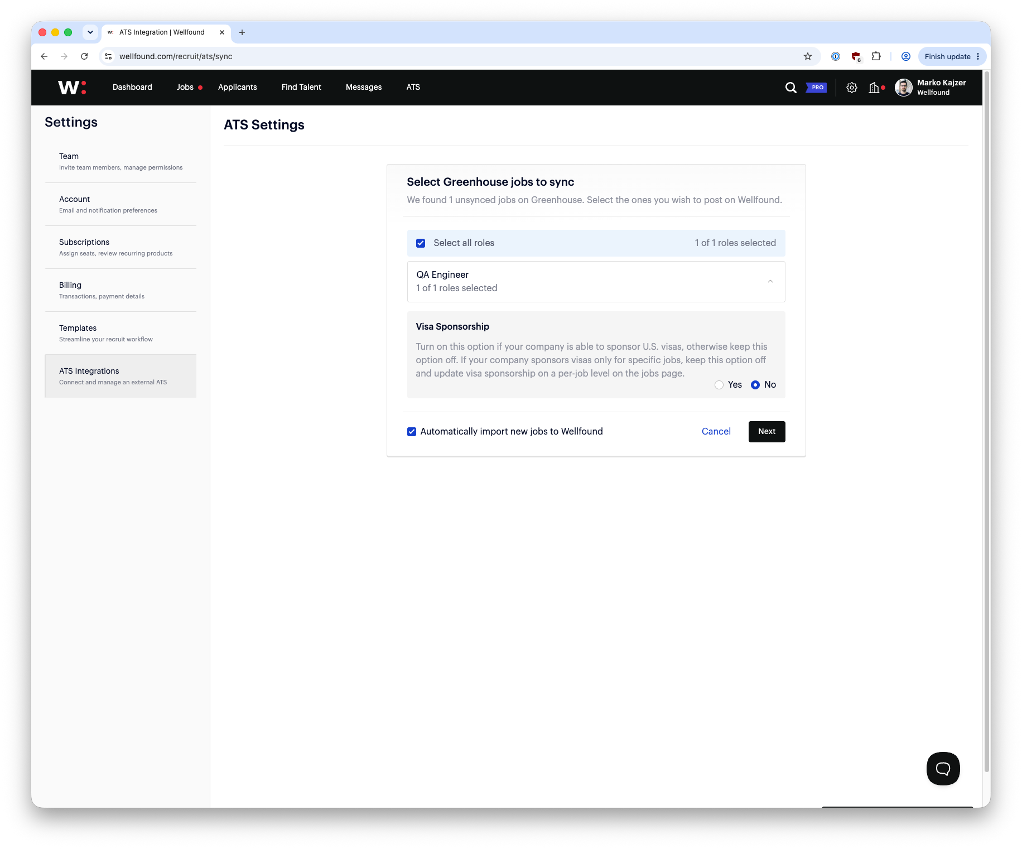Viewport: 1022px width, 849px height.
Task: Open ATS in the navbar
Action: 413,87
